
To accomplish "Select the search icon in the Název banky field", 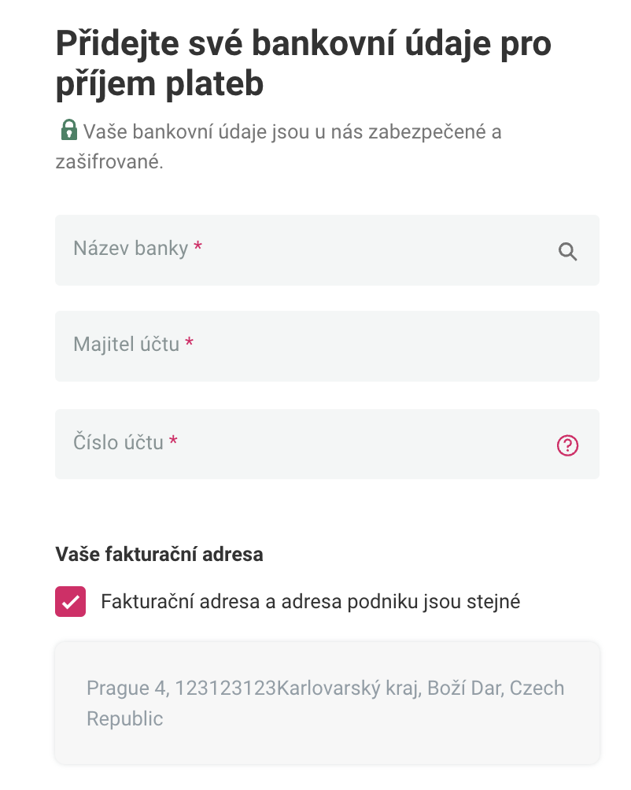I will tap(568, 251).
